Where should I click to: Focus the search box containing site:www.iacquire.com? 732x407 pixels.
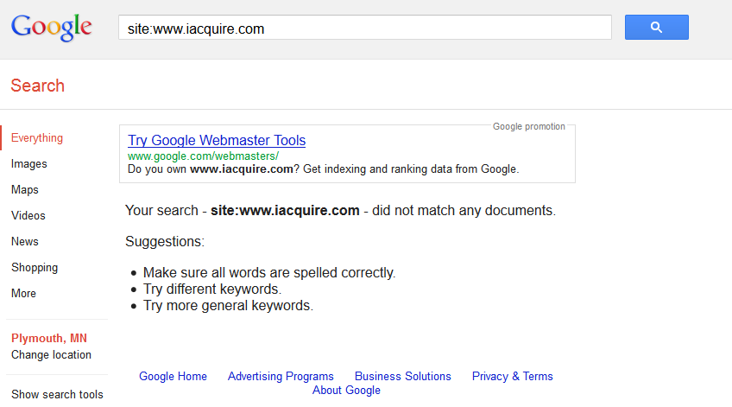tap(364, 28)
